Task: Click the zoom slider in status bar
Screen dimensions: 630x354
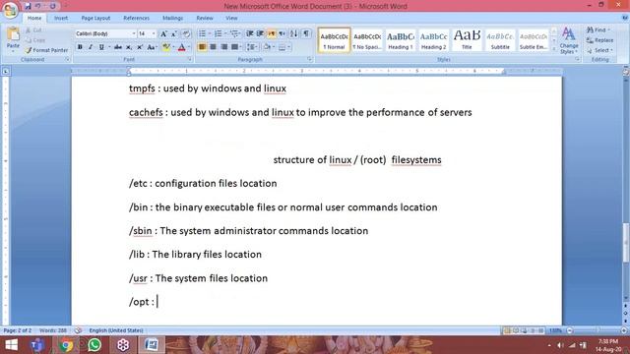Action: pos(598,330)
